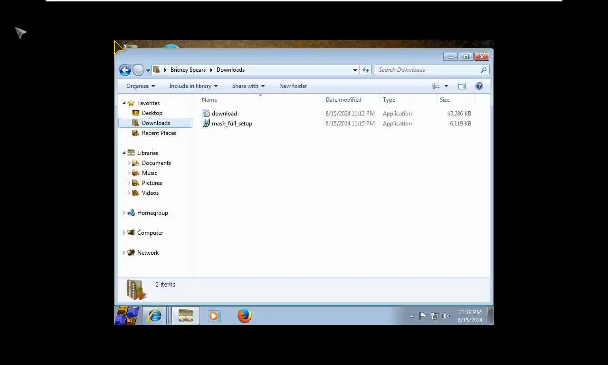This screenshot has height=365, width=608.
Task: Select Homegroup in navigation pane
Action: pos(152,213)
